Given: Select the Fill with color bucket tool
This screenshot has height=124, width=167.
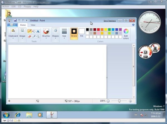Looking at the screenshot, I should coord(34,31).
